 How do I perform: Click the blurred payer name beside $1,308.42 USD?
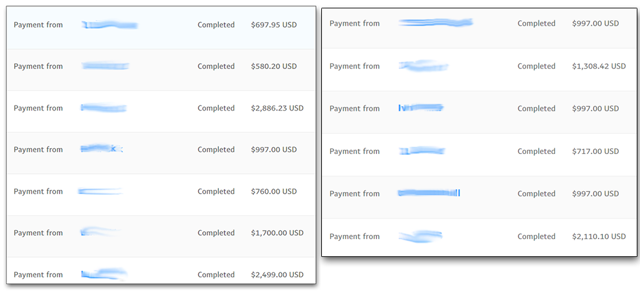tap(423, 66)
